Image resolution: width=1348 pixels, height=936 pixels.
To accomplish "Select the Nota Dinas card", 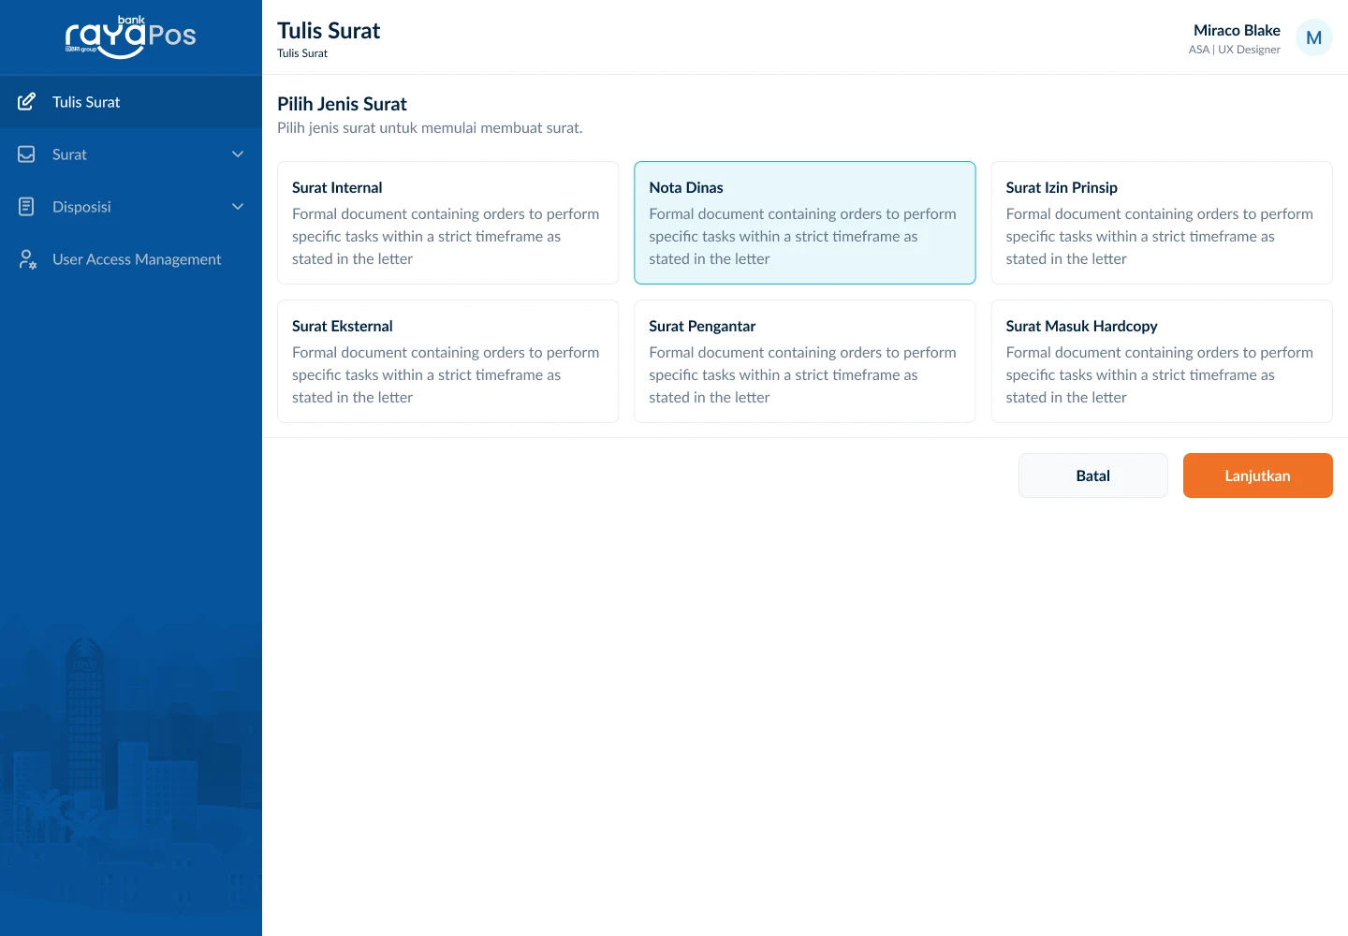I will tap(805, 223).
